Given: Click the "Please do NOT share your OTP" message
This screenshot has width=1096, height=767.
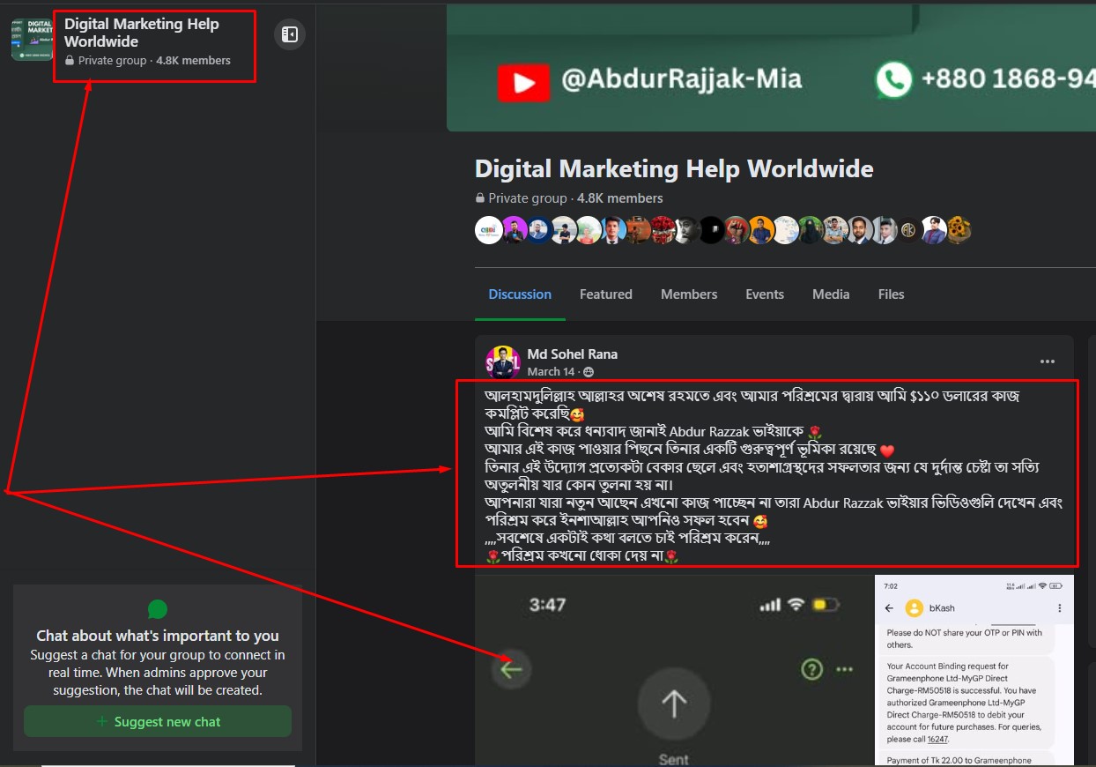Looking at the screenshot, I should [x=965, y=638].
